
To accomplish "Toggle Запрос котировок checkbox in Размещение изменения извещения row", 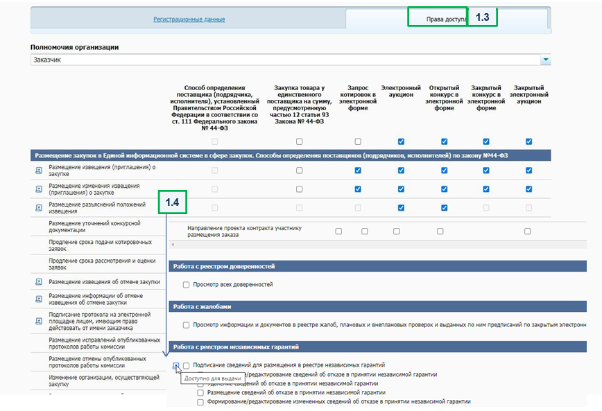I will point(358,189).
